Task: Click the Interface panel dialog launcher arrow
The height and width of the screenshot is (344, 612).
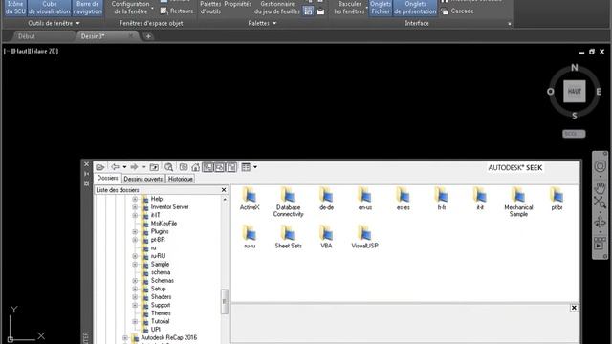Action: pyautogui.click(x=510, y=24)
